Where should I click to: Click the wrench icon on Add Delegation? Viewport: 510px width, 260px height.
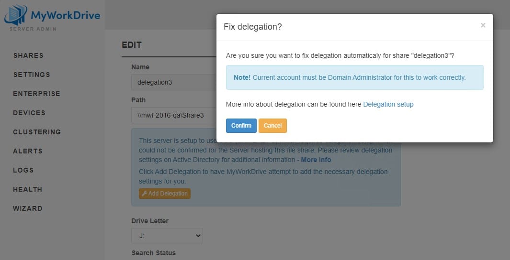click(144, 194)
